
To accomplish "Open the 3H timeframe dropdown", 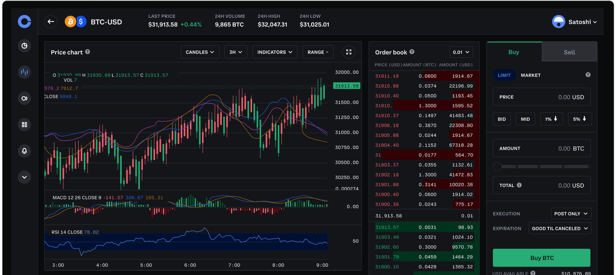I will (x=235, y=52).
